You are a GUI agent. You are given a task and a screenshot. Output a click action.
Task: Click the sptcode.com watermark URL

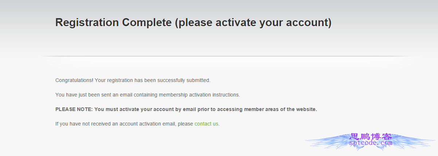(x=371, y=143)
